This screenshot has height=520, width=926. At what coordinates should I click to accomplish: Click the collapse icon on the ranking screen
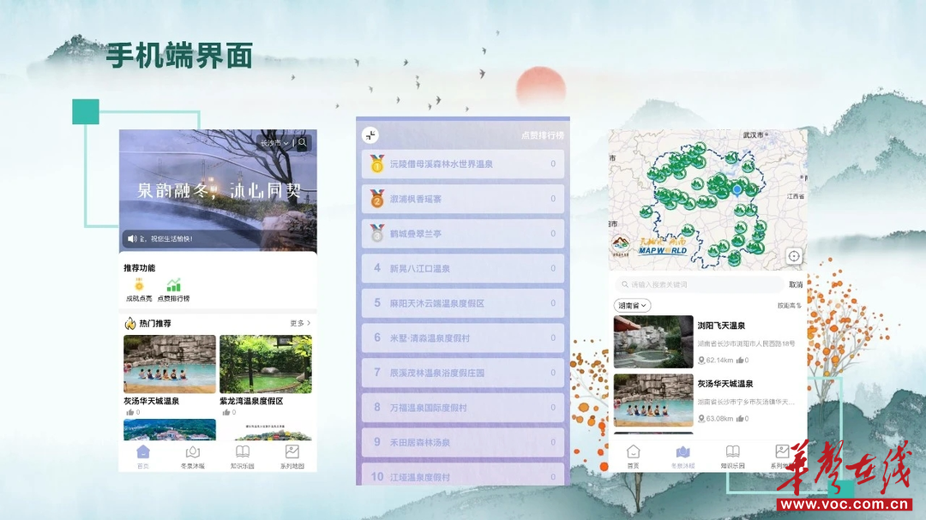pos(370,135)
